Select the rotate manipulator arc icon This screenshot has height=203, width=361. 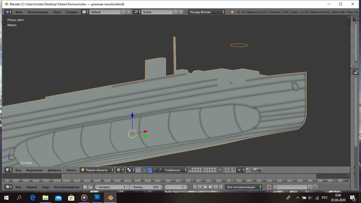coord(155,170)
